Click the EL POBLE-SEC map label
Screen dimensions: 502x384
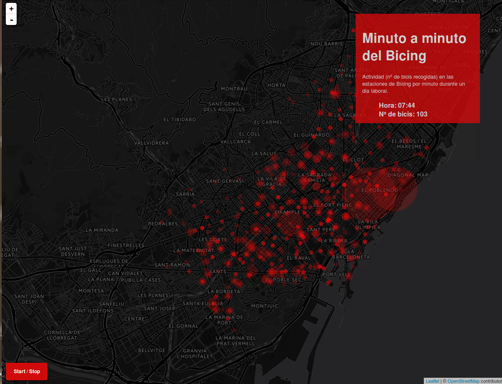[x=283, y=280]
